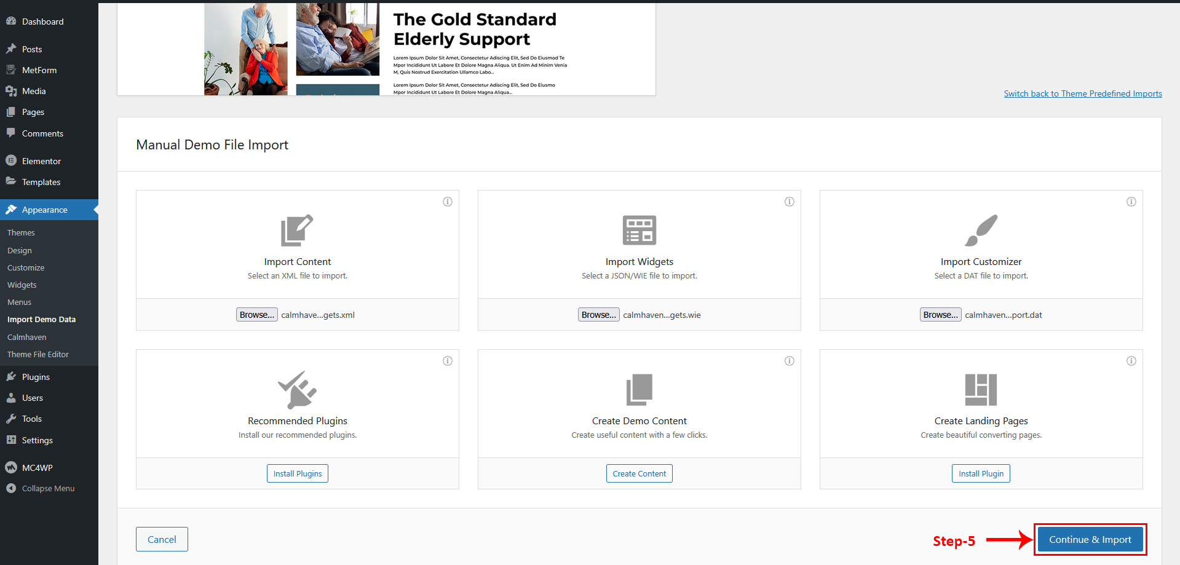Click the elderly support demo preview image

click(386, 49)
